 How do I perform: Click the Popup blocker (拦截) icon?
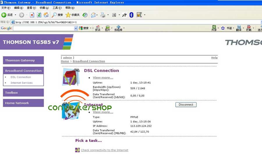tap(249, 28)
